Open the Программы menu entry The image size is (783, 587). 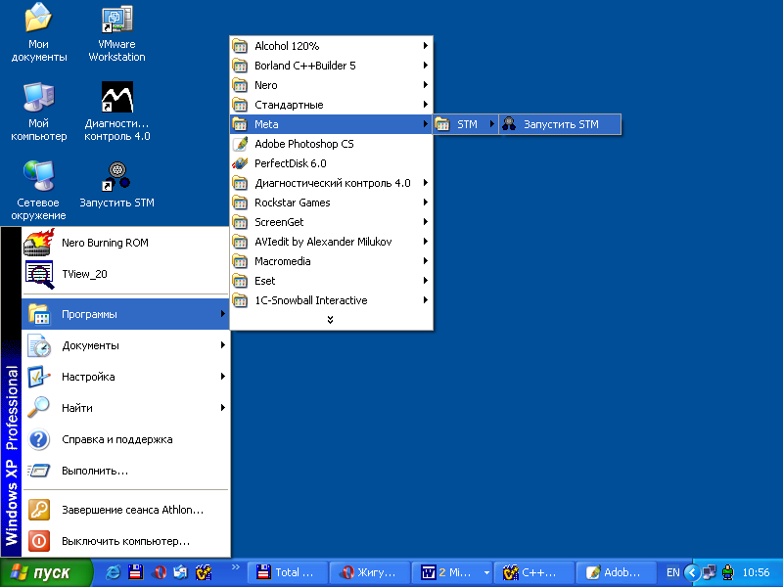point(126,314)
